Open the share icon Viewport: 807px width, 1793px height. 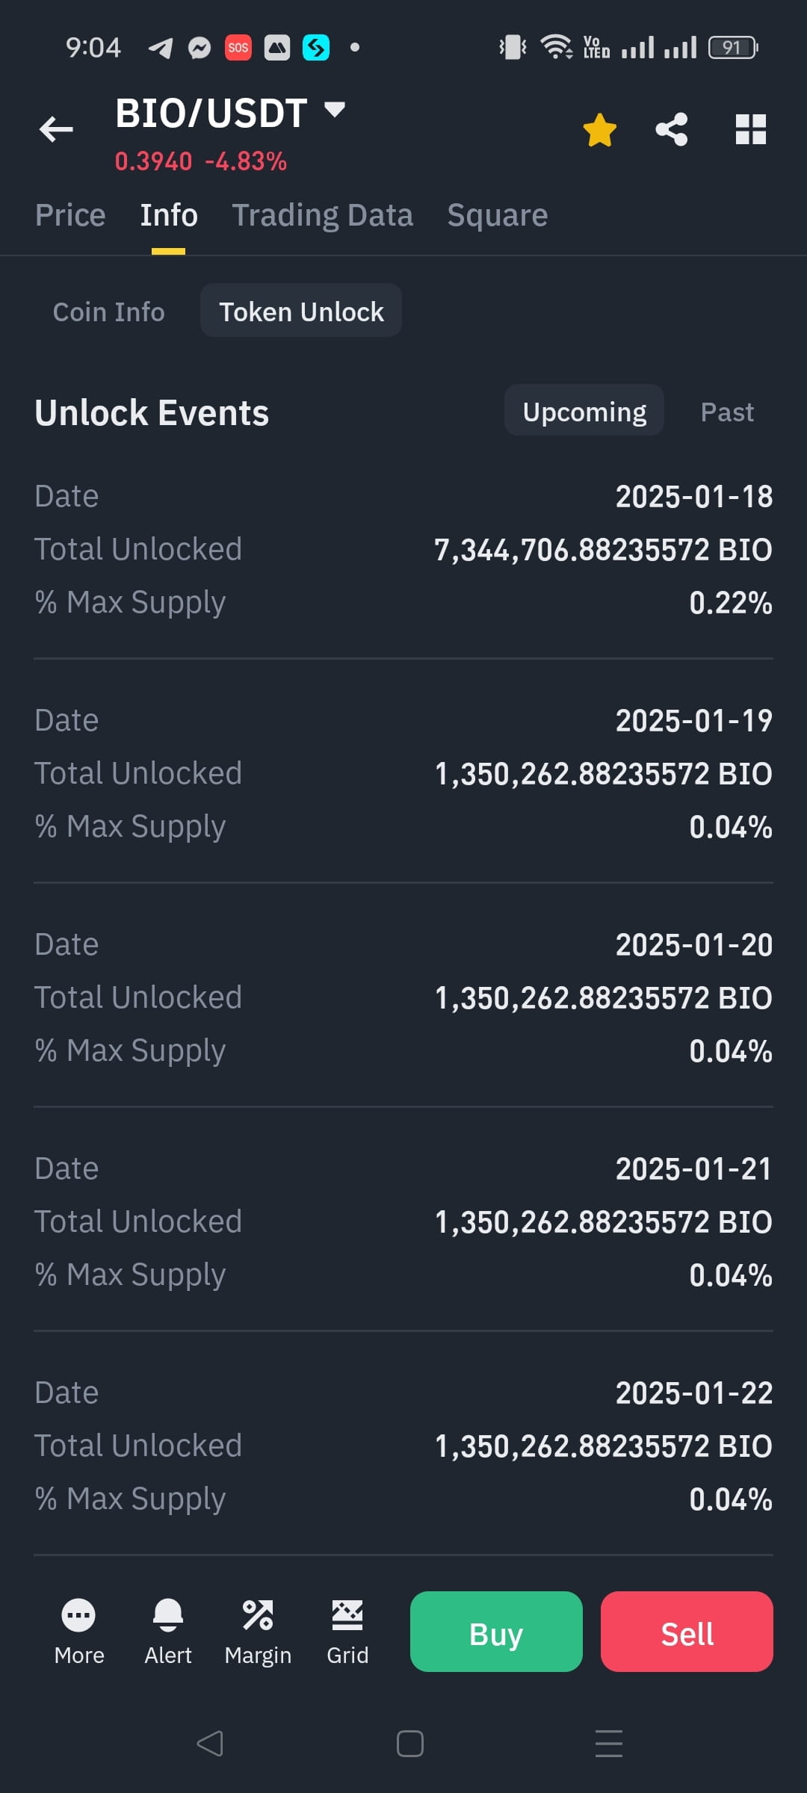point(672,129)
